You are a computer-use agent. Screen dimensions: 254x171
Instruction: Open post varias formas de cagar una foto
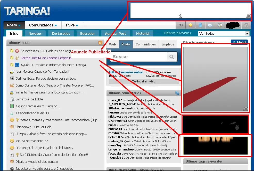(50, 92)
